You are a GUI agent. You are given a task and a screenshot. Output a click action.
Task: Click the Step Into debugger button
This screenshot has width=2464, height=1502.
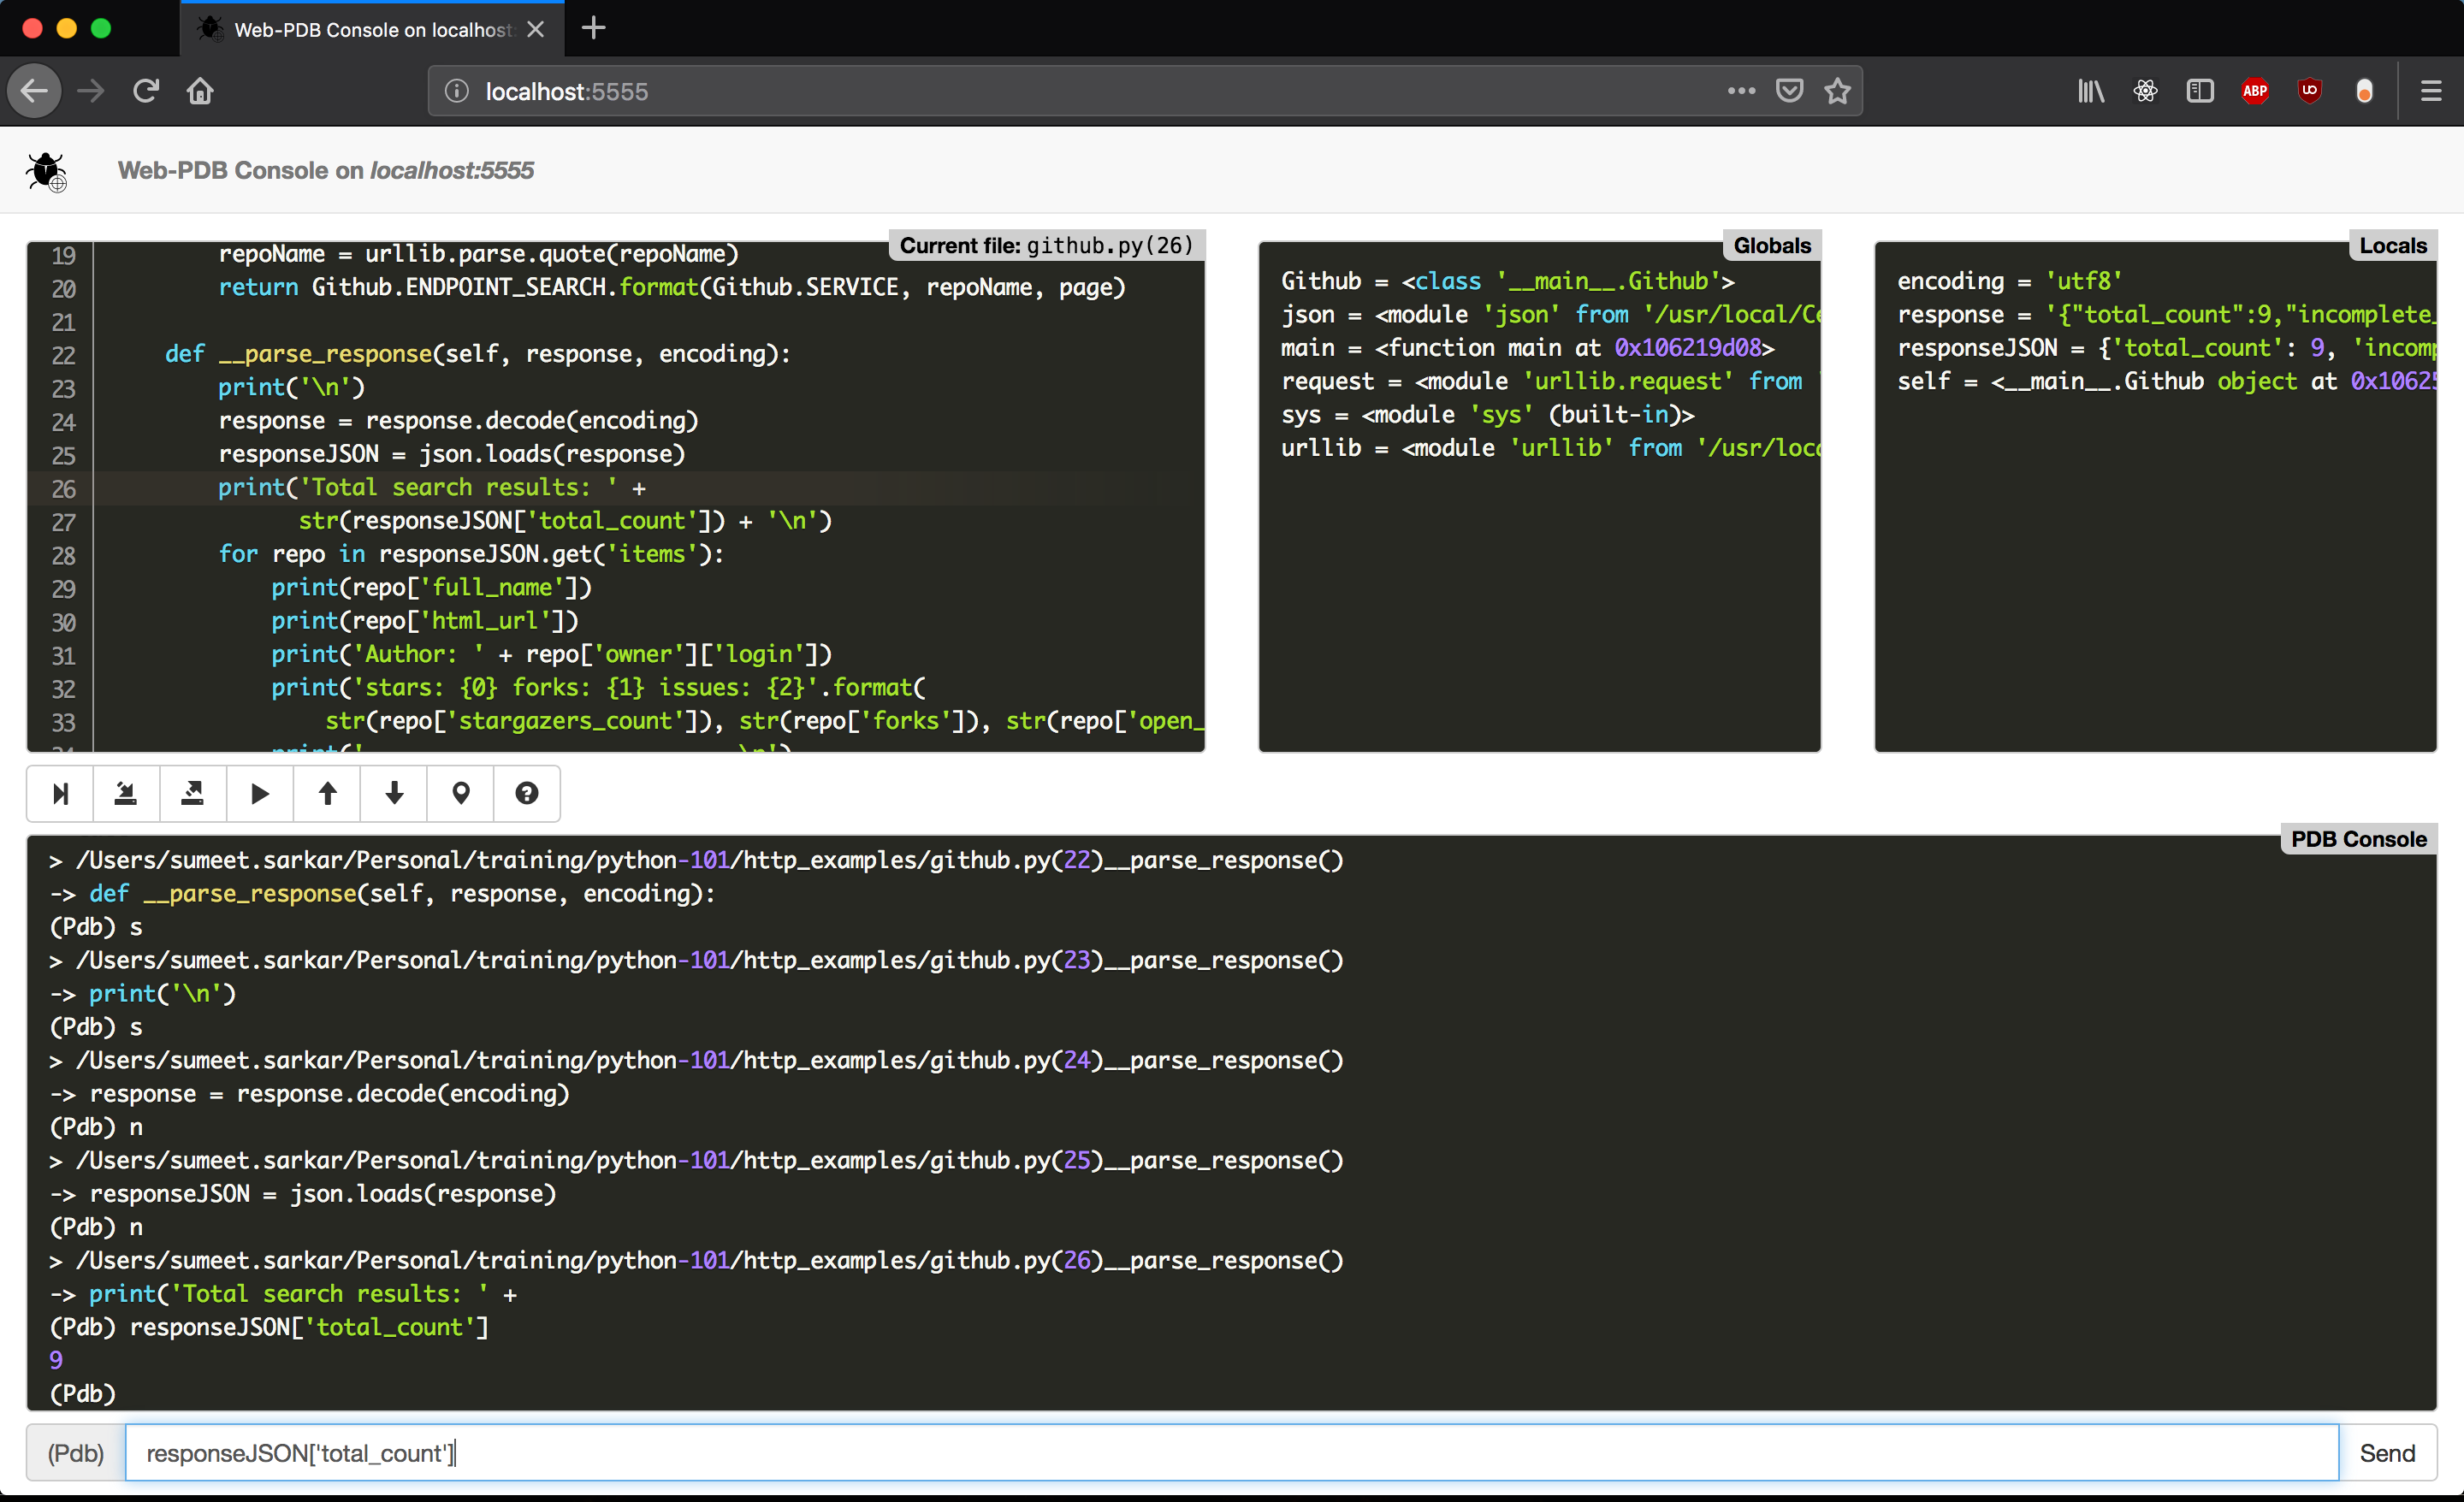click(126, 794)
